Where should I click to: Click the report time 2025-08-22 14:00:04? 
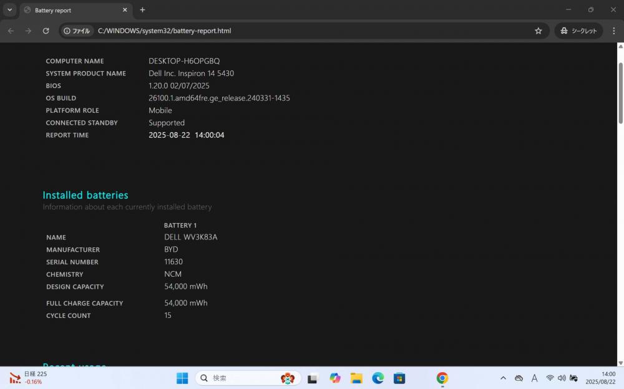point(187,135)
